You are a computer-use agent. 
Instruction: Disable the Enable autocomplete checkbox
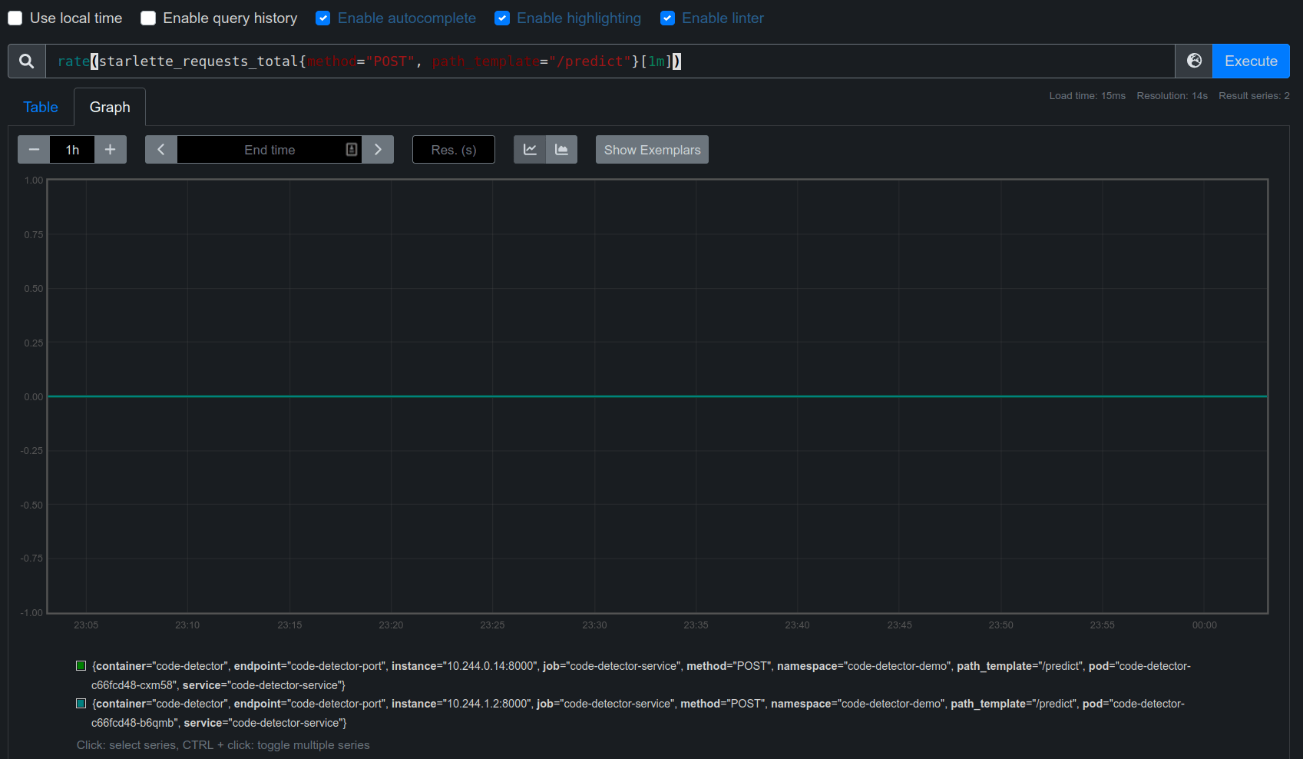(x=322, y=17)
